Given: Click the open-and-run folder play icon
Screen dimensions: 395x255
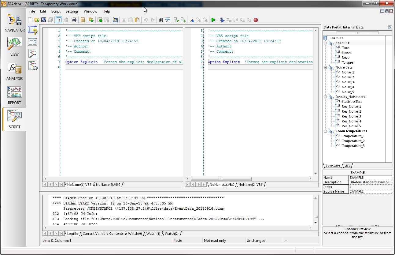Looking at the screenshot, I should pos(91,20).
